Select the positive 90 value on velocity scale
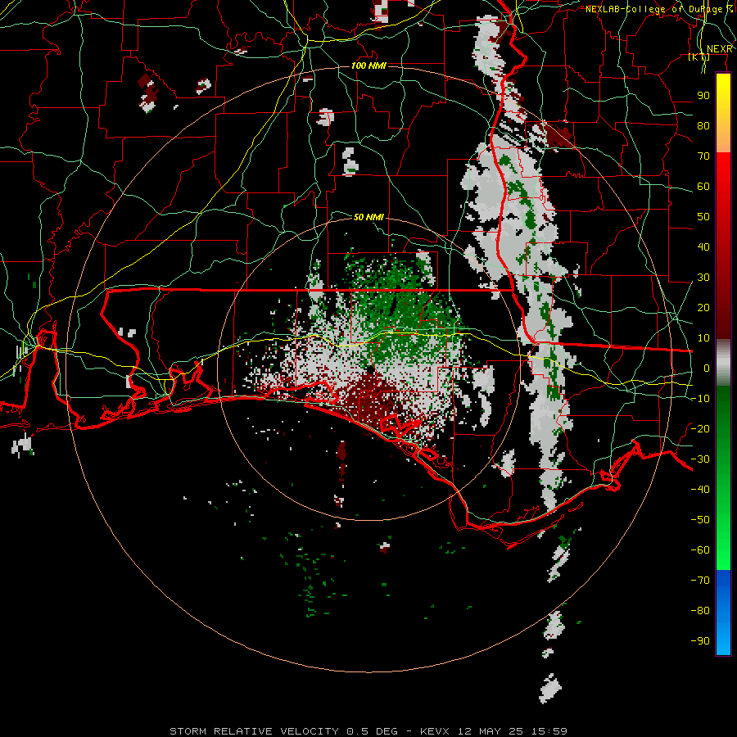This screenshot has height=737, width=737. click(x=703, y=96)
